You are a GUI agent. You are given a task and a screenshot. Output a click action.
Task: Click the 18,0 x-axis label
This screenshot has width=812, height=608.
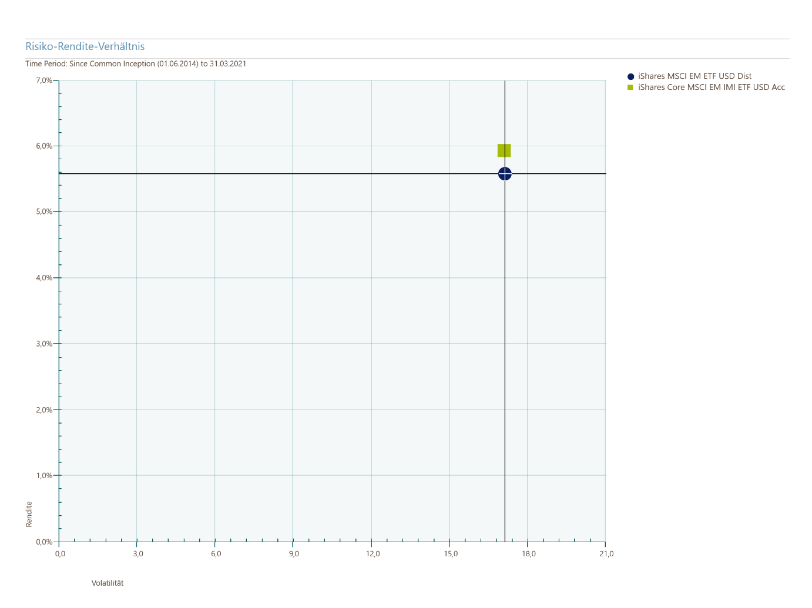[x=529, y=554]
